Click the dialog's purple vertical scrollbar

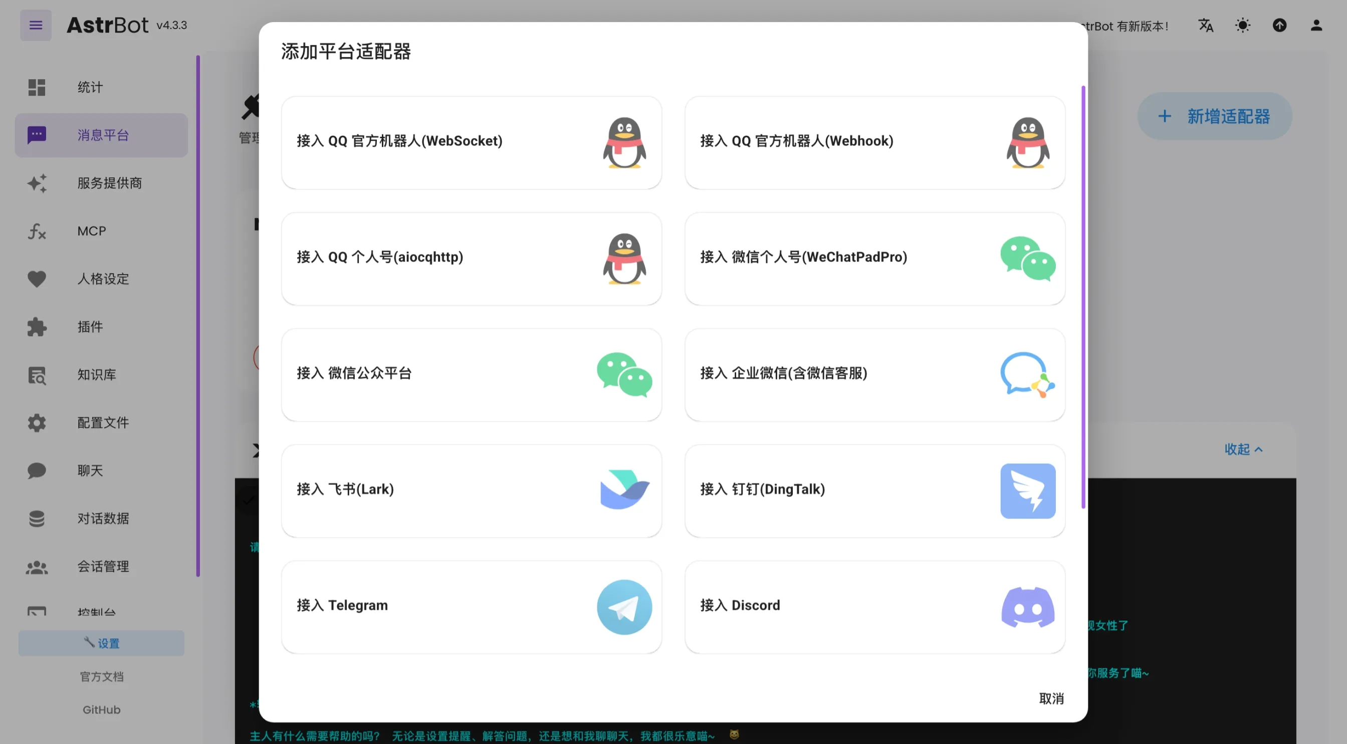tap(1083, 297)
